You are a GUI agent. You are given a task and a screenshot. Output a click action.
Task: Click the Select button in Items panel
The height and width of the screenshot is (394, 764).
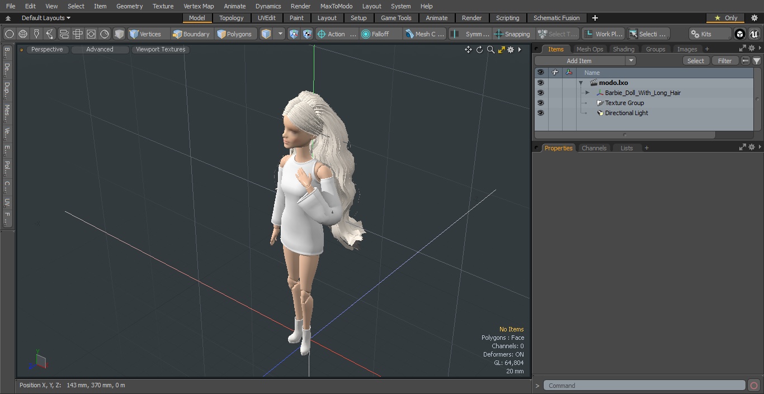pos(696,61)
